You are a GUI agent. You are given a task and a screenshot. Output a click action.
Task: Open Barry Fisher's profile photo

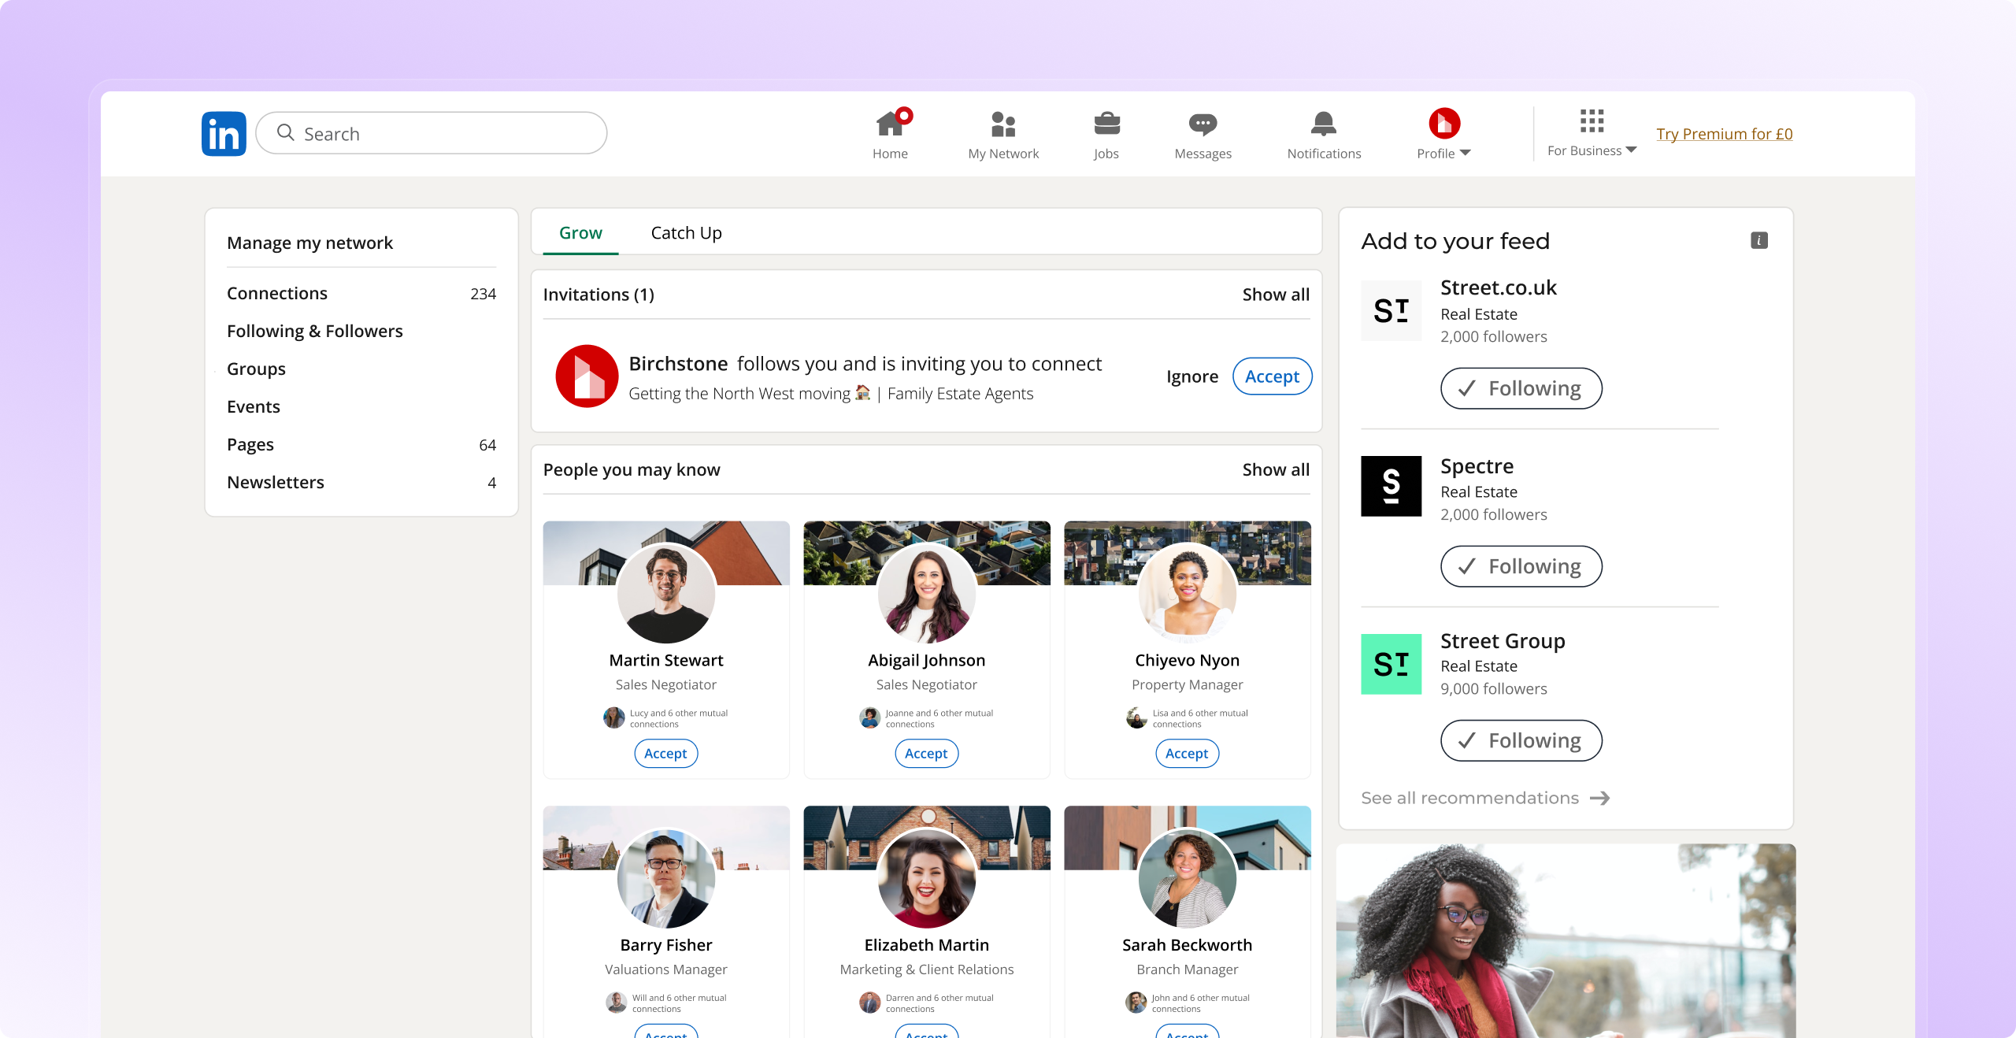coord(666,878)
